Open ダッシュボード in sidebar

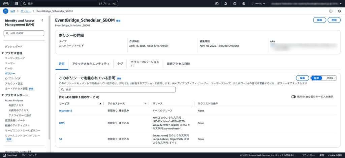click(x=13, y=46)
